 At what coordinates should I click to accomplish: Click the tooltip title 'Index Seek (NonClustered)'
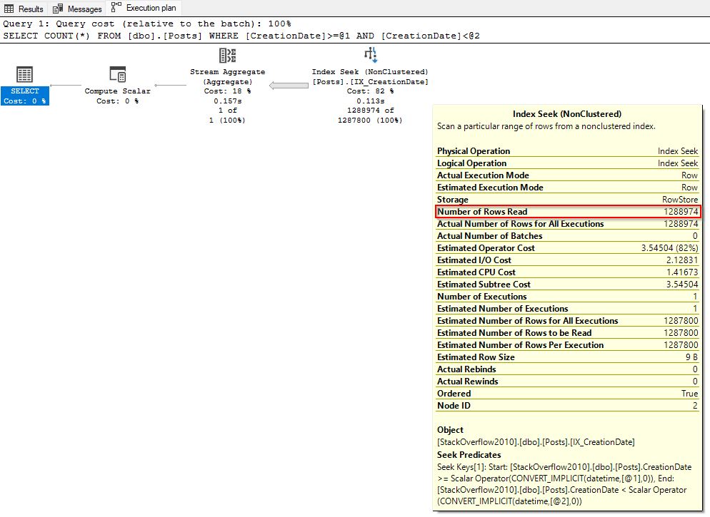[567, 114]
